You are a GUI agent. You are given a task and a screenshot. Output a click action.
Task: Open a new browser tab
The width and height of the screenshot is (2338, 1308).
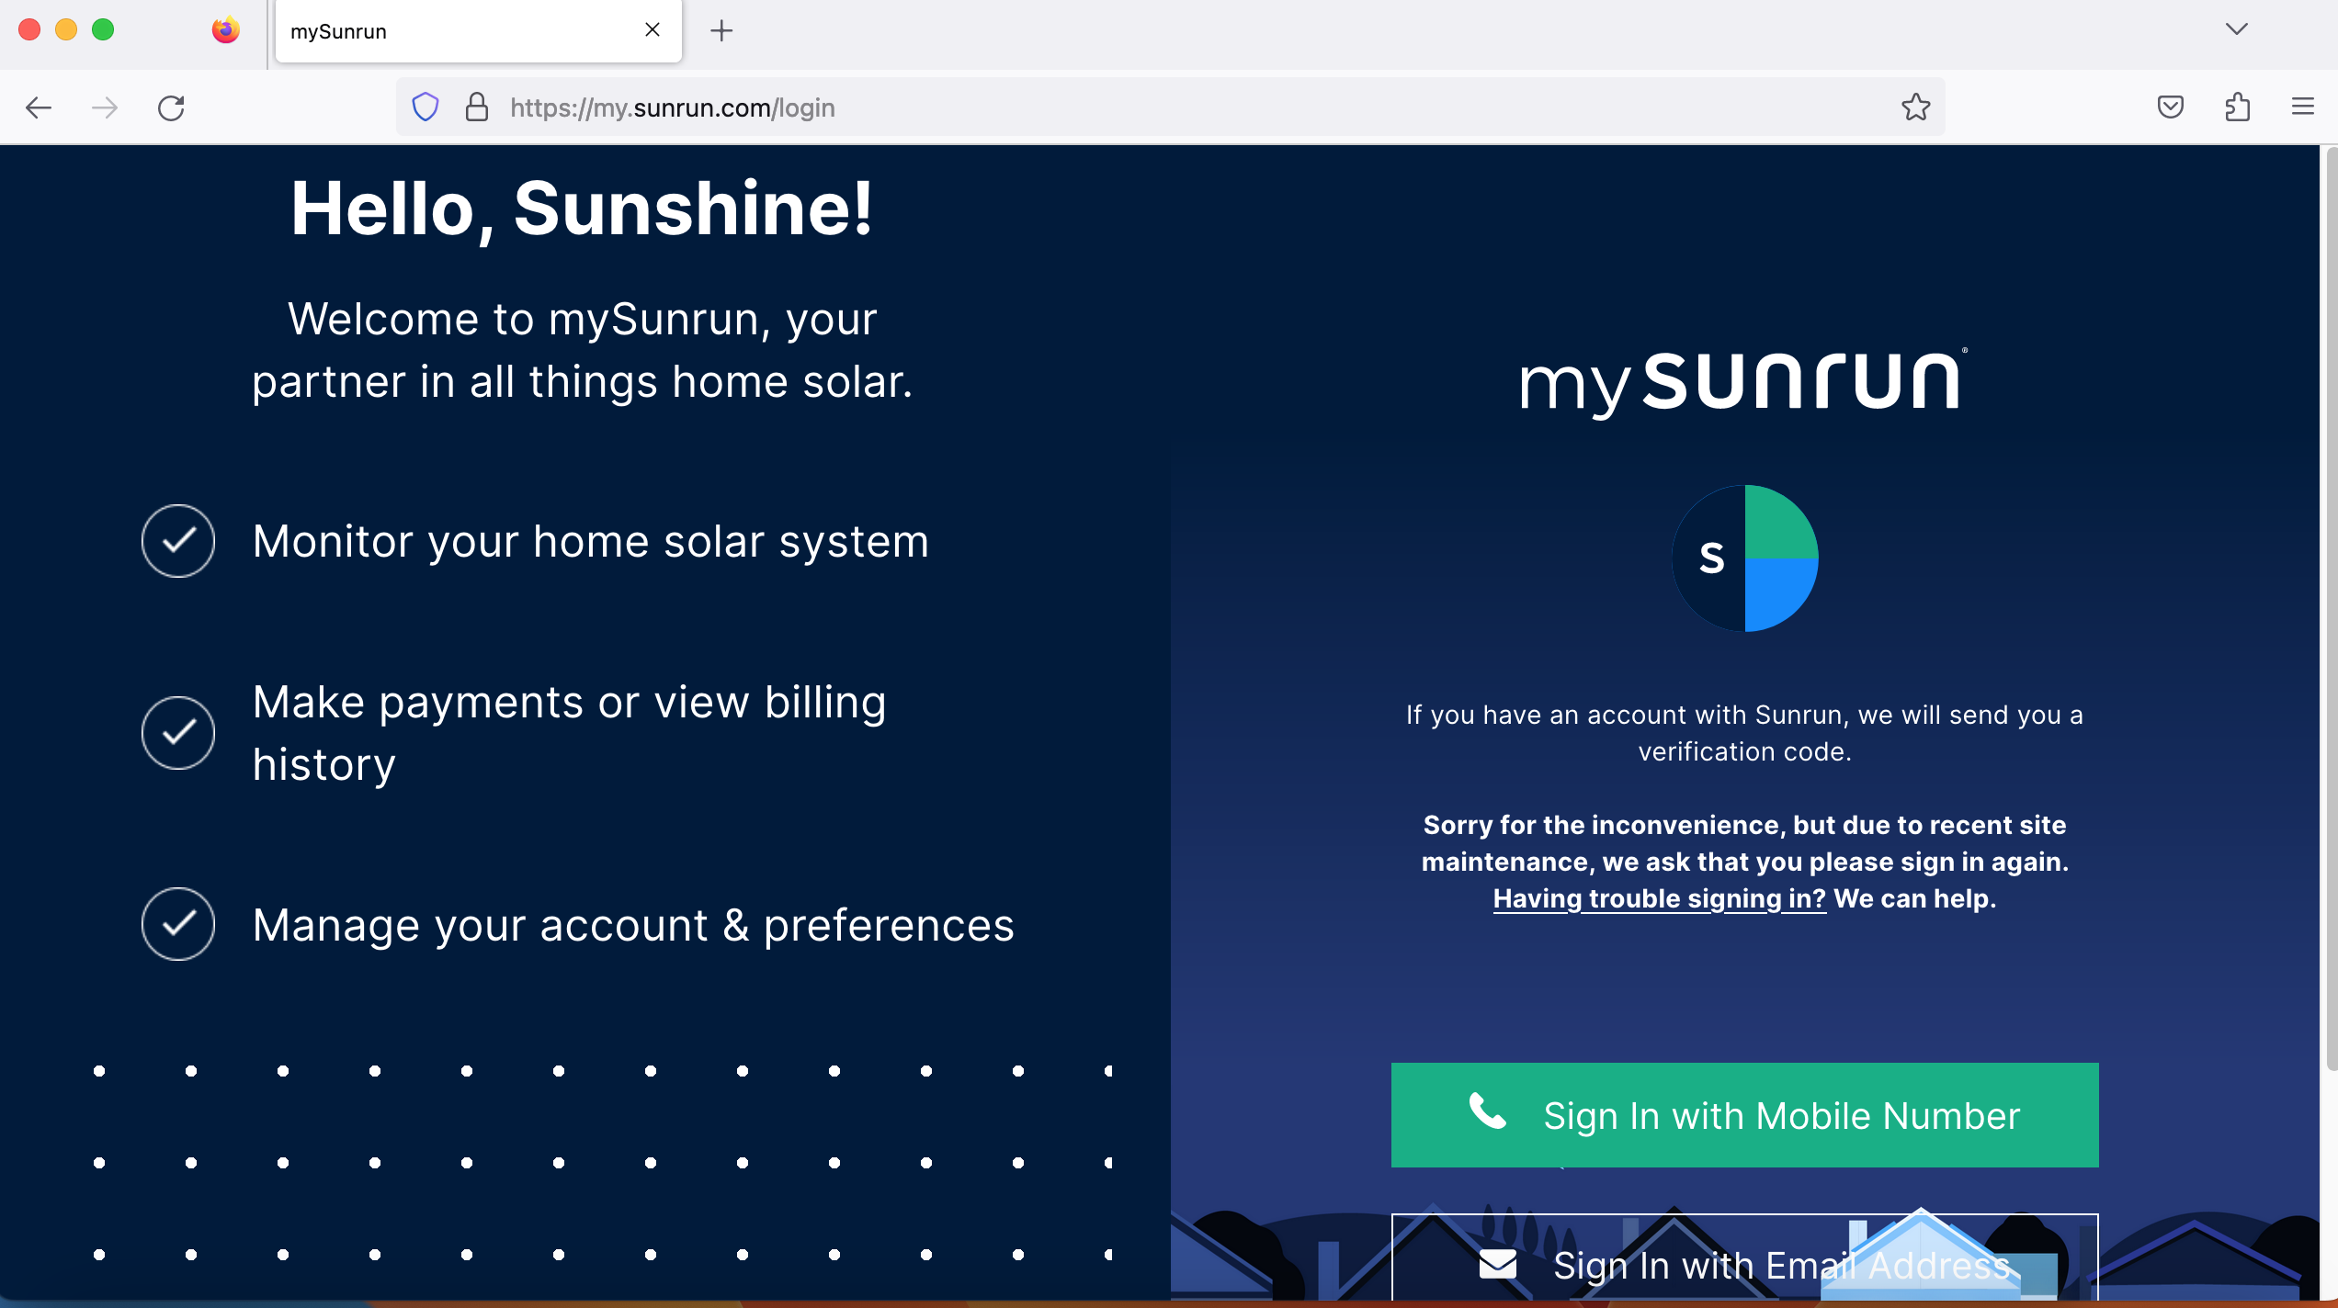(x=721, y=30)
